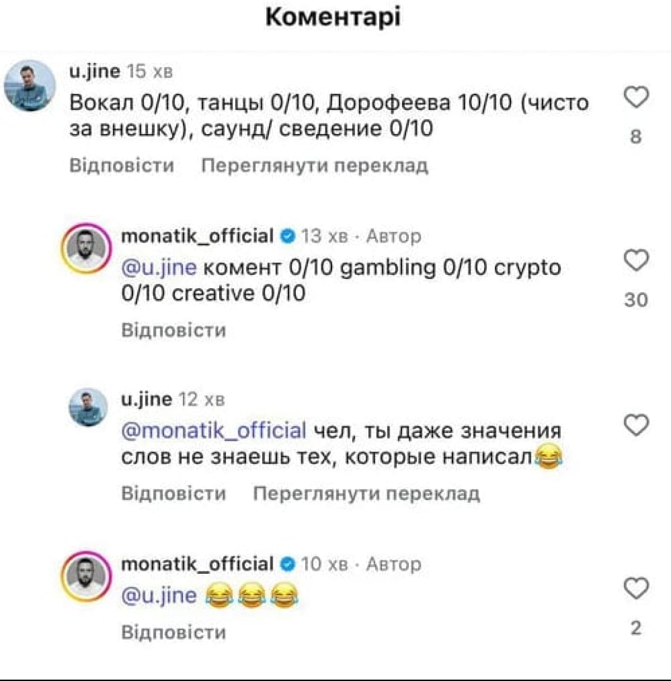View the 30 likes count on monatik's comment
This screenshot has height=681, width=671.
(636, 299)
